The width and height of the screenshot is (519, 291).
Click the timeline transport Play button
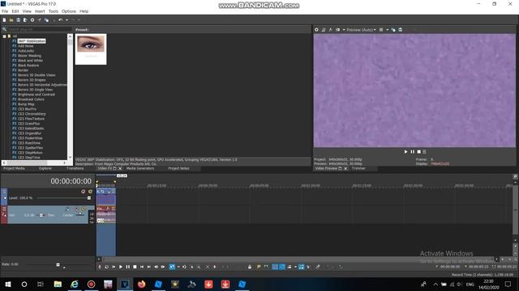(x=121, y=267)
